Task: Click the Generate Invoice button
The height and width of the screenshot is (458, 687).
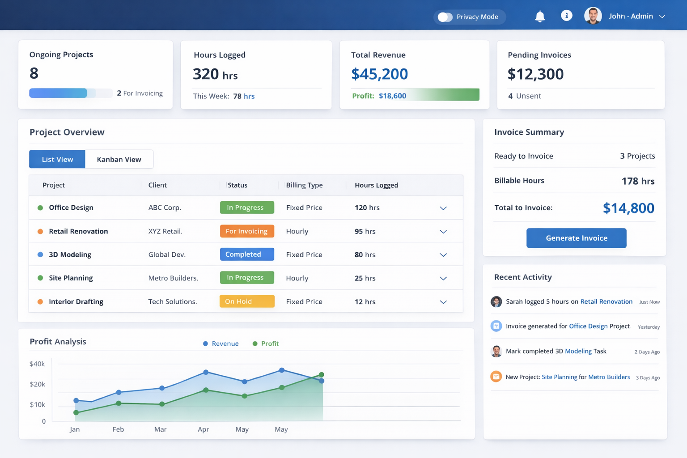Action: [x=576, y=238]
